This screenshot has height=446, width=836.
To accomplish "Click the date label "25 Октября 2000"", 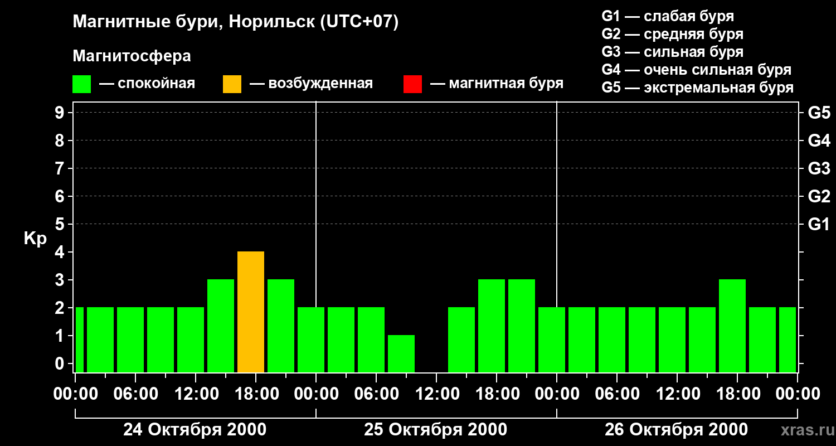I will pyautogui.click(x=436, y=430).
